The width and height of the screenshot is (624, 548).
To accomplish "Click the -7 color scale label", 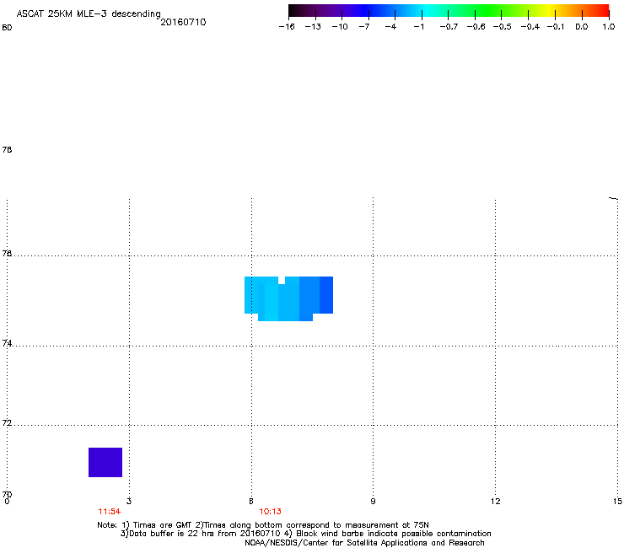I will 363,27.
